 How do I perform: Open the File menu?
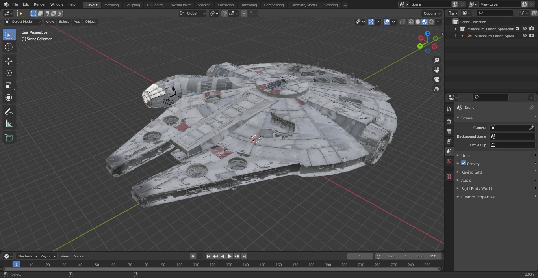pos(15,4)
